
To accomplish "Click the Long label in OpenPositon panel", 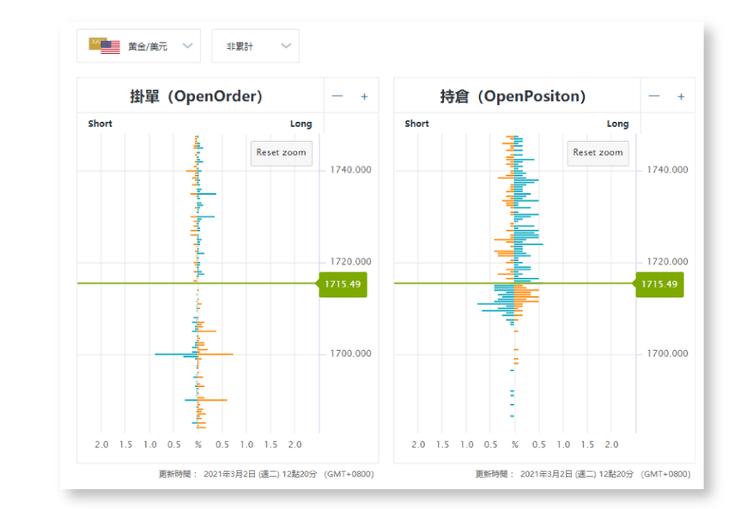I will [617, 124].
